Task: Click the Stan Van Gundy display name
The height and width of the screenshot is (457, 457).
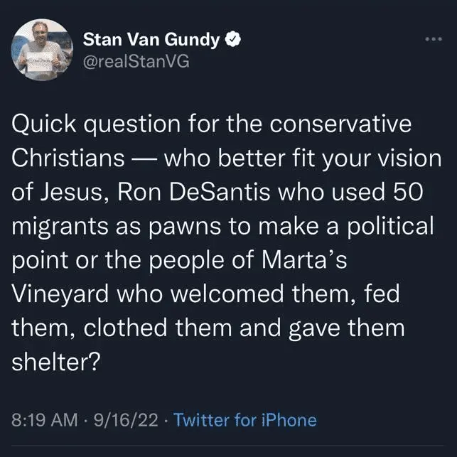Action: click(151, 40)
